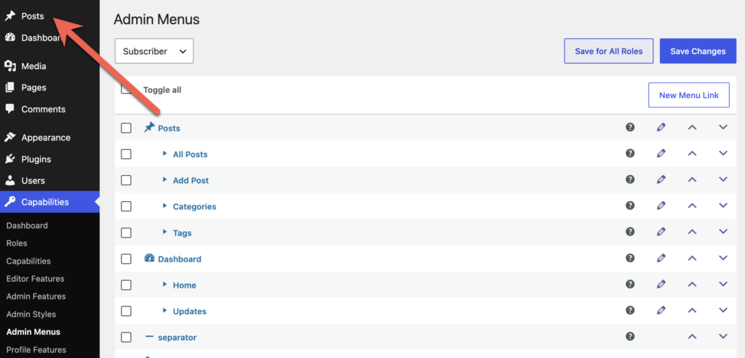Click the help icon for Dashboard row
Viewport: 745px width, 358px height.
coord(630,258)
